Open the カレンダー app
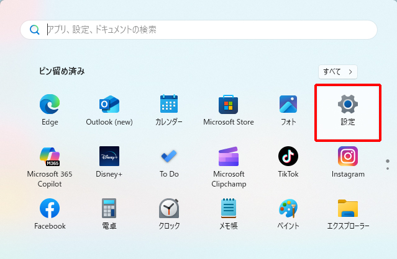 point(169,105)
